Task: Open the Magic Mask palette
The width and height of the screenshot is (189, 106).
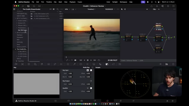Action: click(94, 64)
